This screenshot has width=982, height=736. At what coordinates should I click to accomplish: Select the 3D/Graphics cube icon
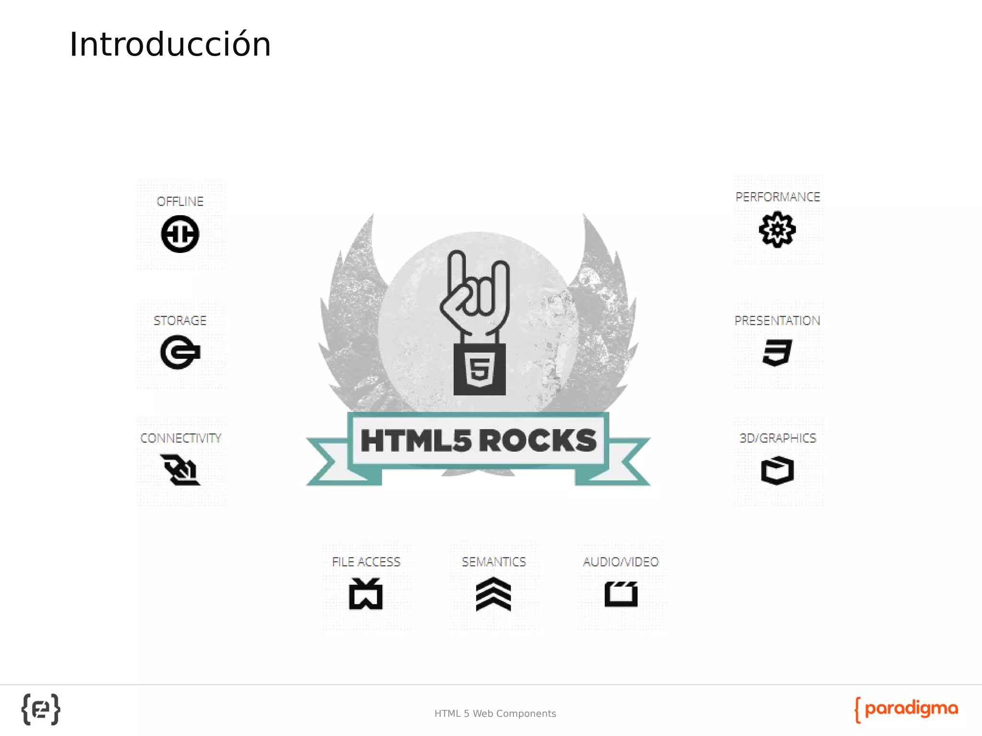coord(777,471)
